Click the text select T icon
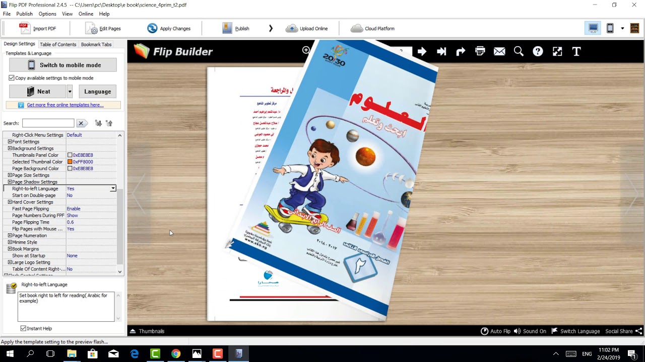This screenshot has width=645, height=362. (x=576, y=51)
